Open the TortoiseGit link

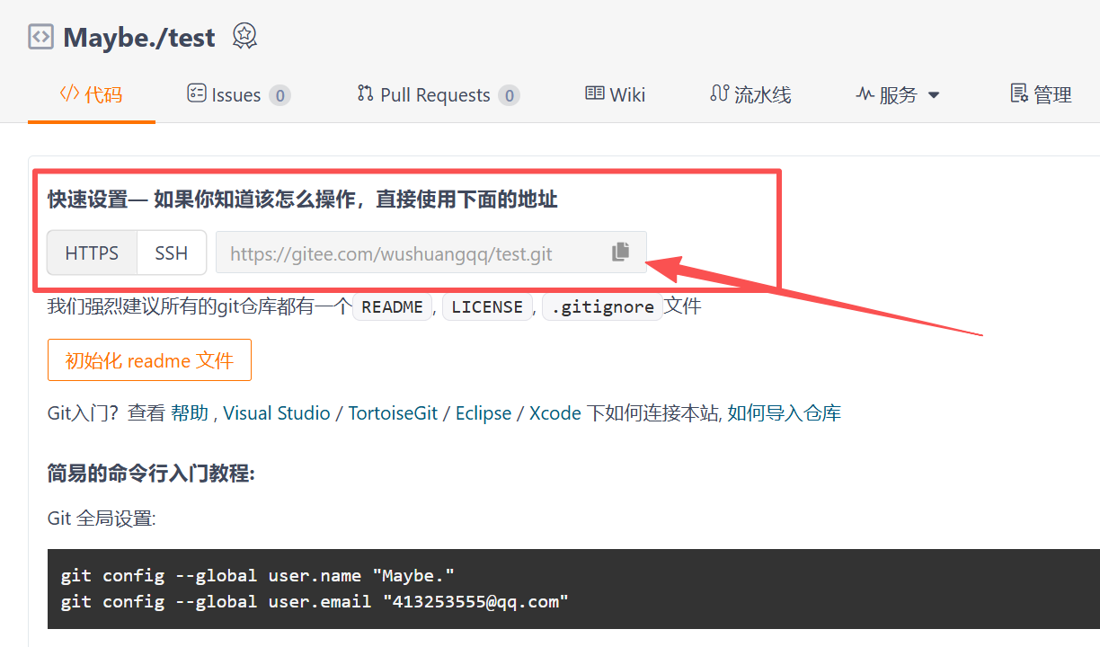[x=393, y=413]
